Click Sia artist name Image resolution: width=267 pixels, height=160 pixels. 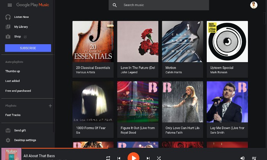78,133
